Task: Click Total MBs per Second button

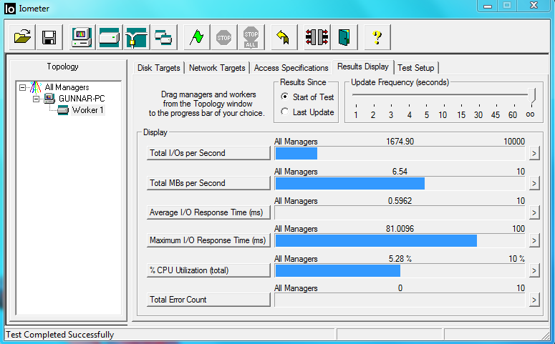Action: click(x=208, y=183)
